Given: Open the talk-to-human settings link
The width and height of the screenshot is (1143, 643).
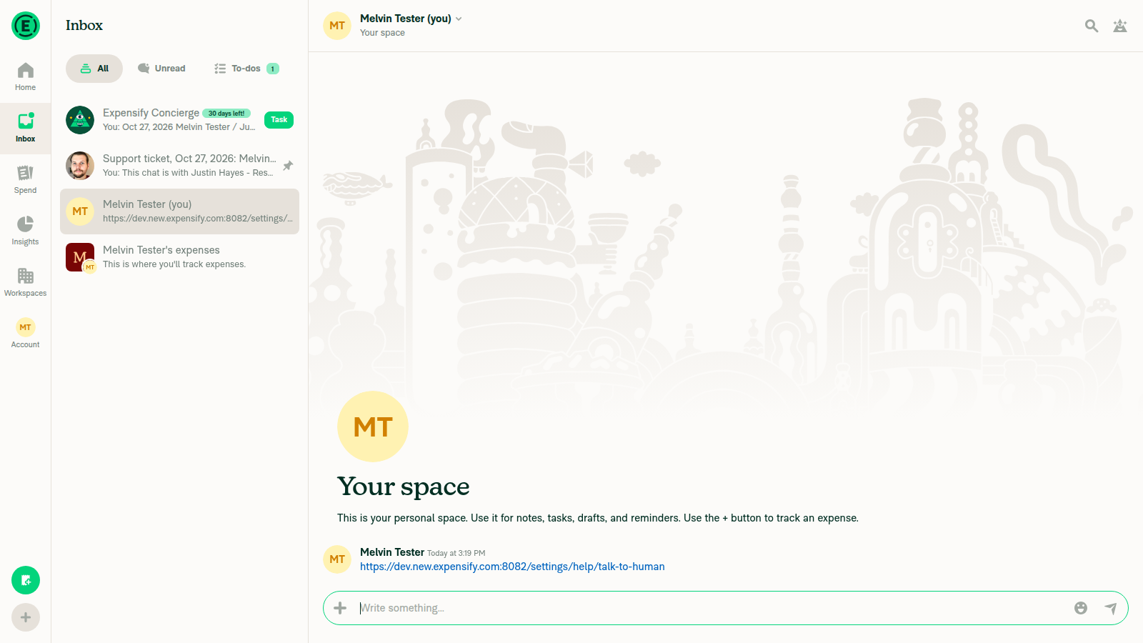Looking at the screenshot, I should click(x=512, y=567).
